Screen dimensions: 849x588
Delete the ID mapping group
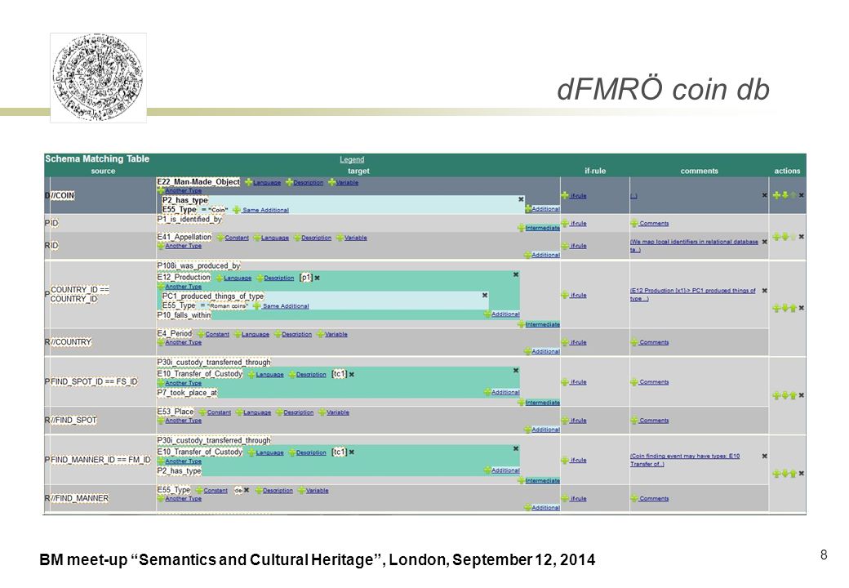tap(802, 237)
